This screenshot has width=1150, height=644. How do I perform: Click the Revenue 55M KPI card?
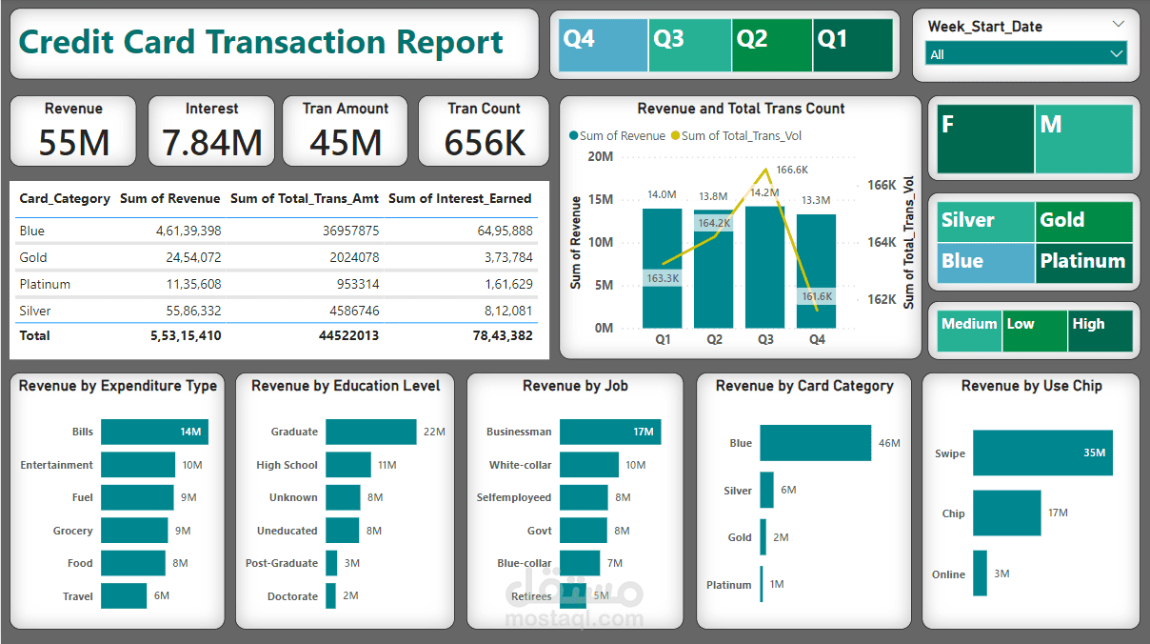click(x=73, y=131)
